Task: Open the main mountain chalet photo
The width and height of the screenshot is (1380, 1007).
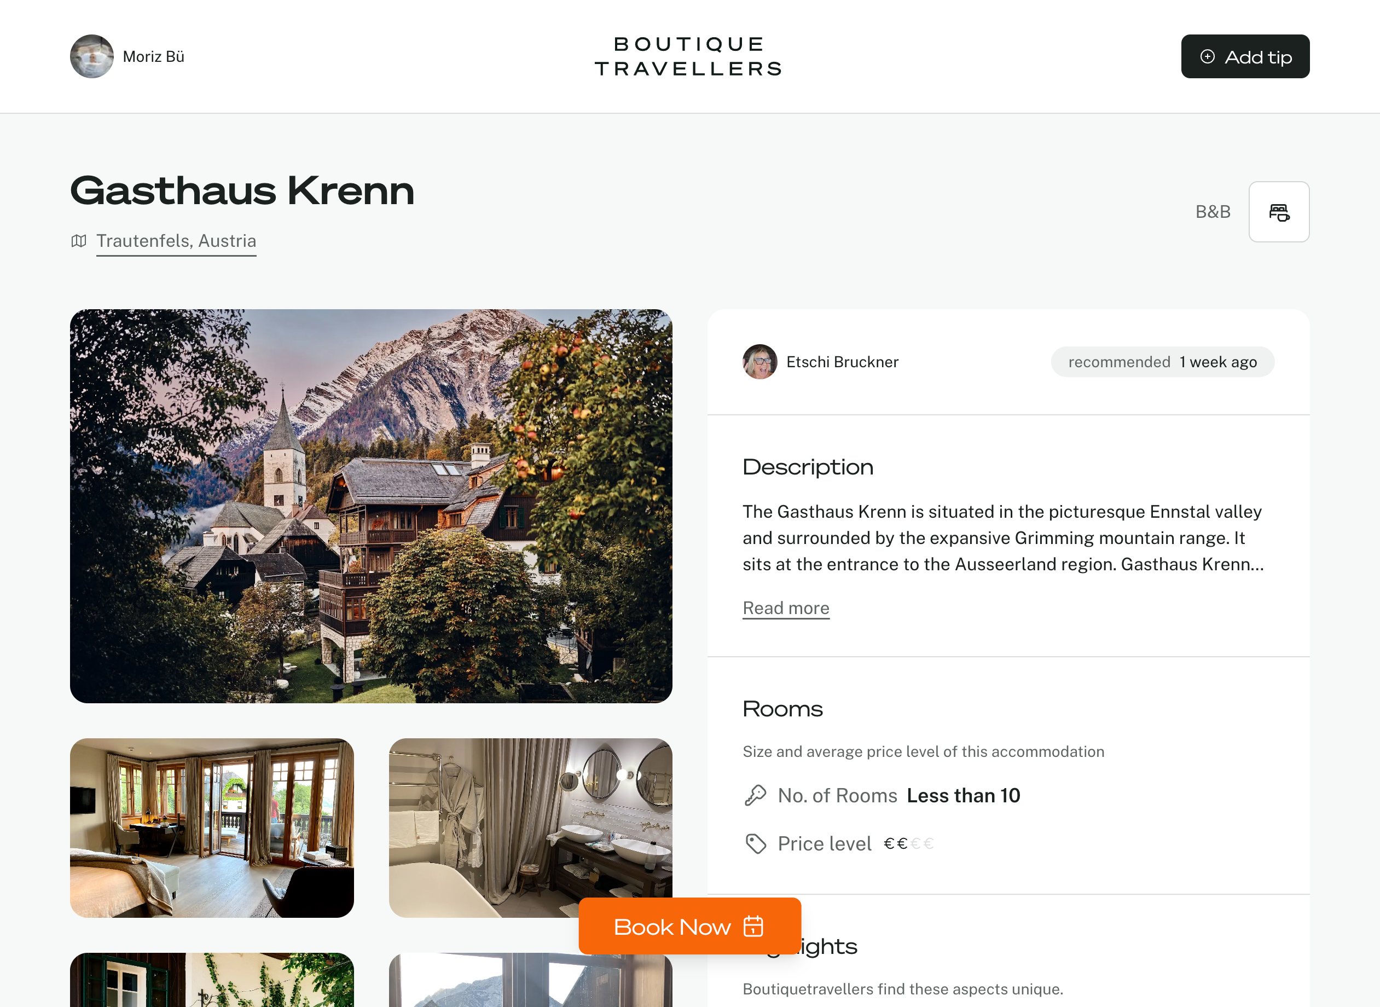Action: tap(371, 506)
